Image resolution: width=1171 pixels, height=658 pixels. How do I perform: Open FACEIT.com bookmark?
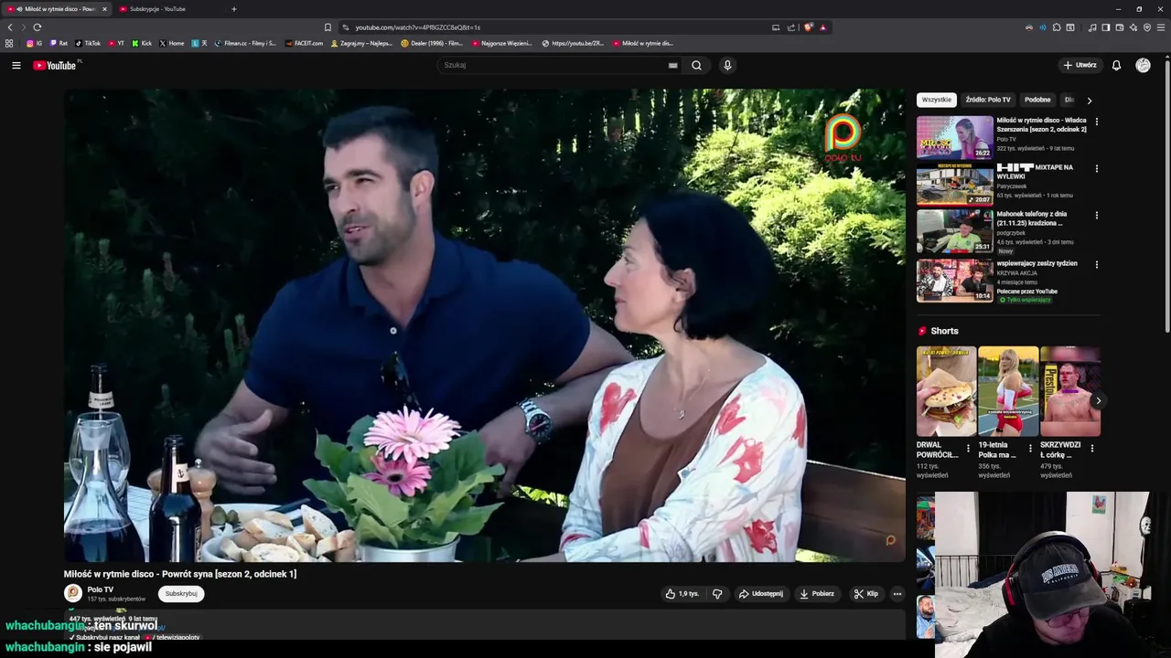point(304,43)
